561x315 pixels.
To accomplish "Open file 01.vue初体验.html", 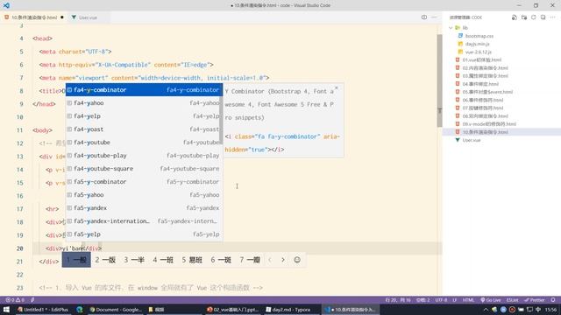I will (481, 59).
